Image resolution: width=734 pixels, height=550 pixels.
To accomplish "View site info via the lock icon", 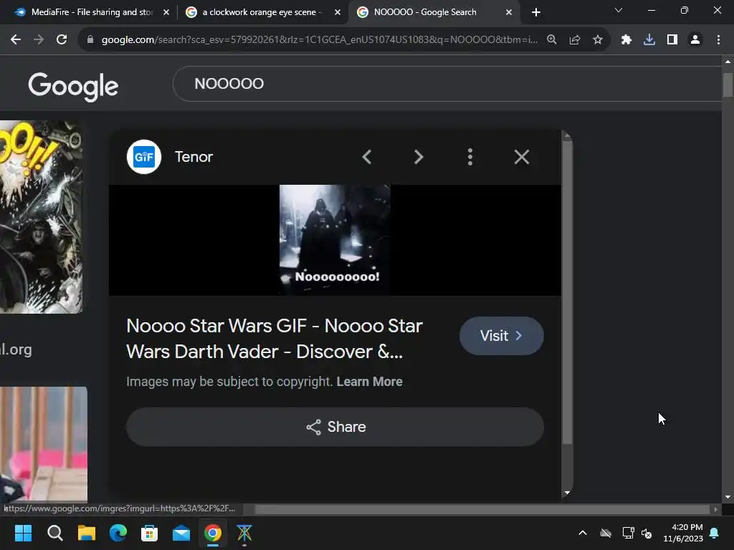I will click(x=90, y=40).
